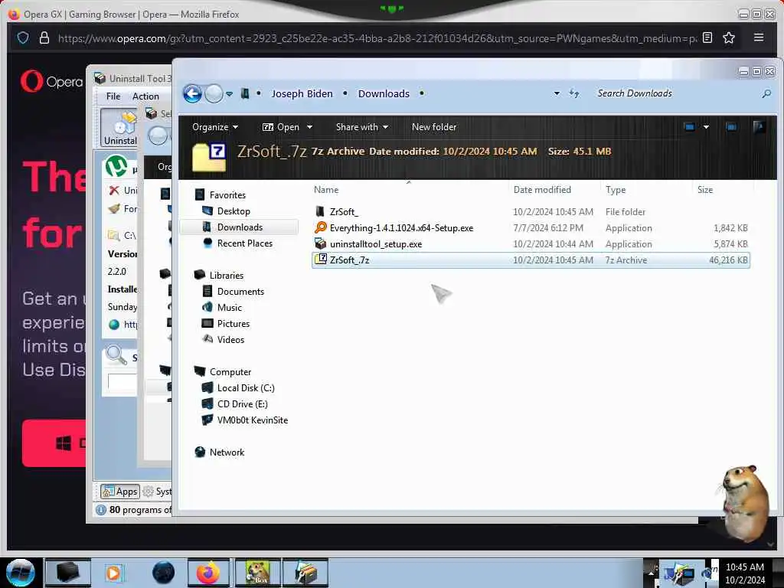Click Network in the navigation pane

coord(227,452)
